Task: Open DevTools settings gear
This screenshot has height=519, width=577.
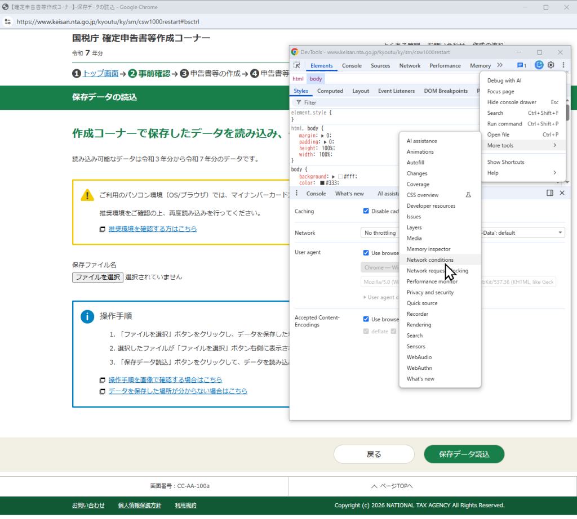Action: (551, 65)
